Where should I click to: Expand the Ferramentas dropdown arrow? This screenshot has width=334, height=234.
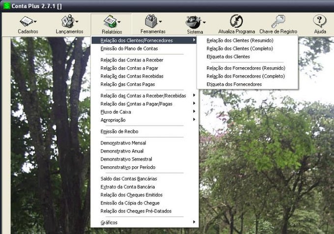[161, 22]
